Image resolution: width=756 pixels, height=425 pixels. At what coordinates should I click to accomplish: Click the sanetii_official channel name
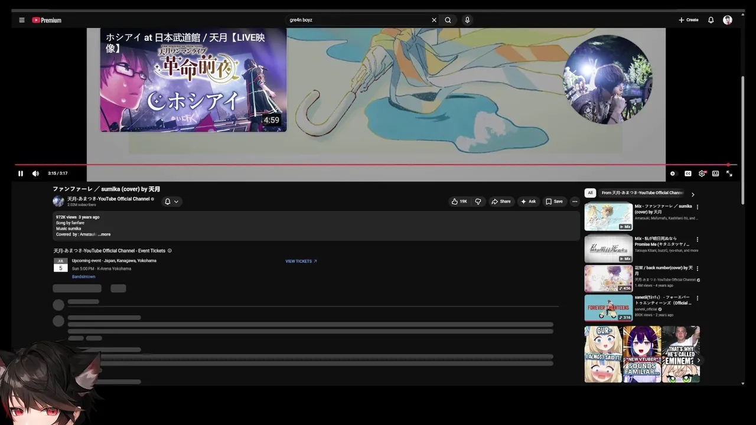pyautogui.click(x=646, y=309)
